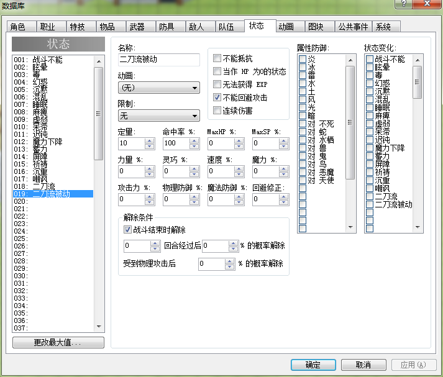Toggle 毒 in state change list
The width and height of the screenshot is (443, 377).
click(370, 75)
